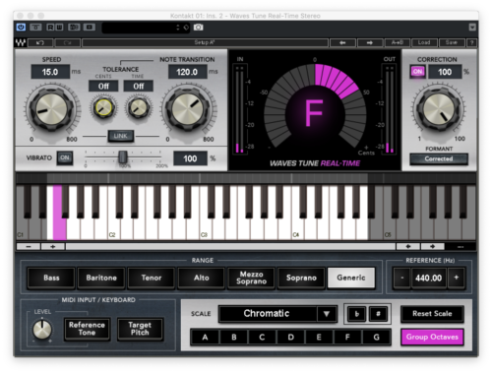Open the Formant Corrected selector
Viewport: 492px width, 373px height.
439,158
